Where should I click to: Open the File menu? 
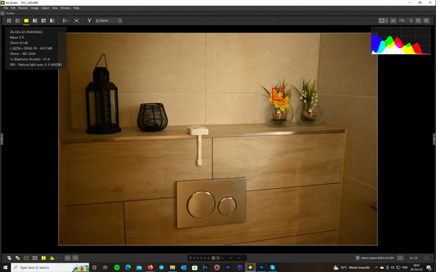click(x=6, y=8)
